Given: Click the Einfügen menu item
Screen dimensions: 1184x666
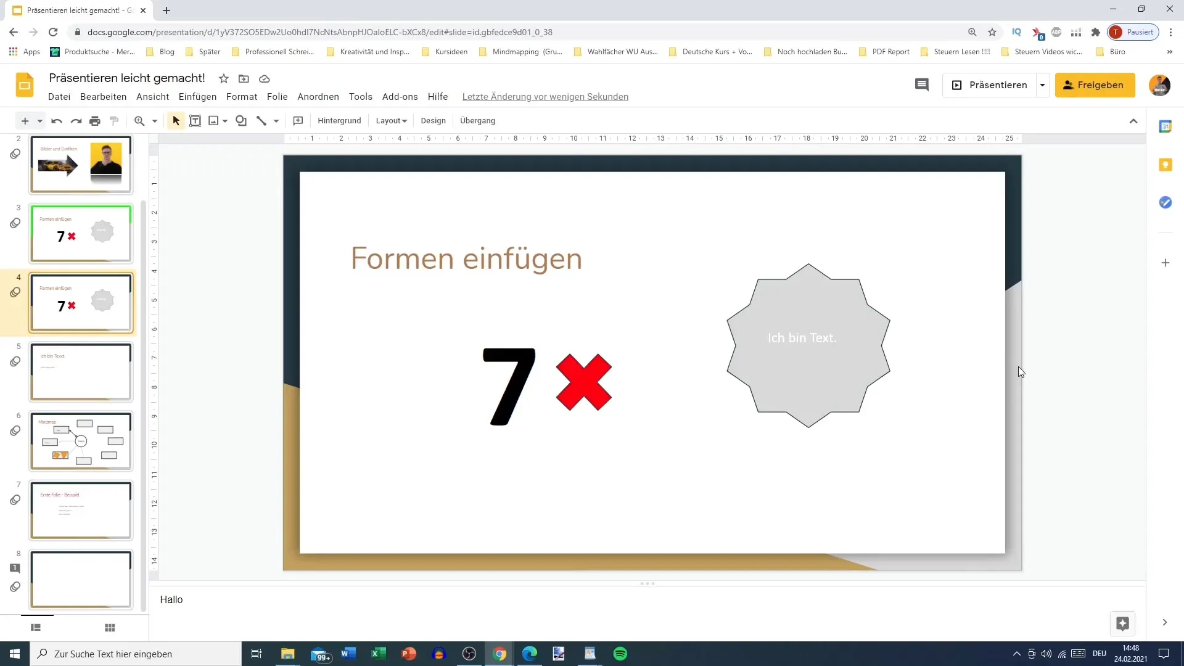Looking at the screenshot, I should coord(197,96).
